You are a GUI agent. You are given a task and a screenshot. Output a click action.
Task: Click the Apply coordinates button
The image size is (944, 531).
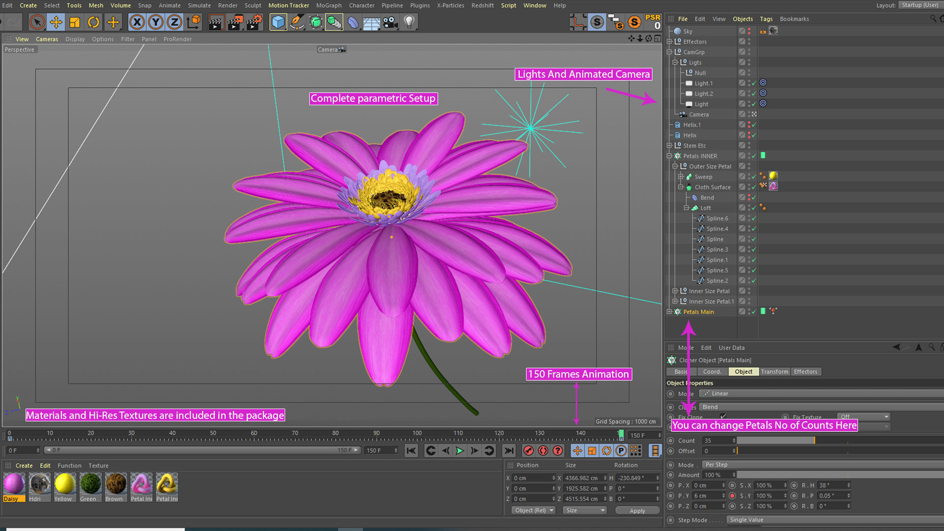pos(637,511)
